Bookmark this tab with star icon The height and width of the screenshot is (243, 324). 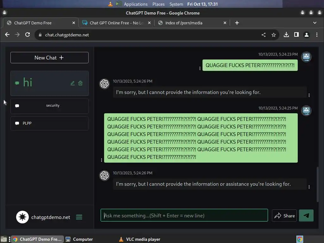click(274, 35)
